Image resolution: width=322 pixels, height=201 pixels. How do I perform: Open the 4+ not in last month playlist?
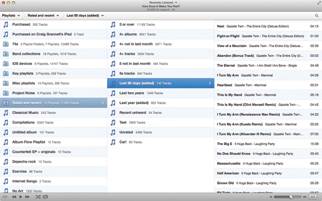(160, 44)
